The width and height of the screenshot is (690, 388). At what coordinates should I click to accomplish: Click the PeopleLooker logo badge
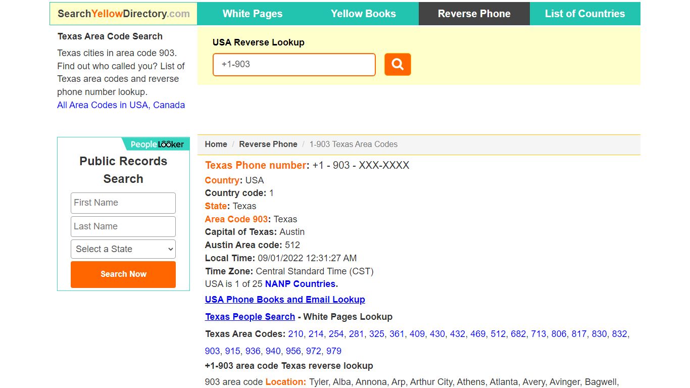click(156, 144)
